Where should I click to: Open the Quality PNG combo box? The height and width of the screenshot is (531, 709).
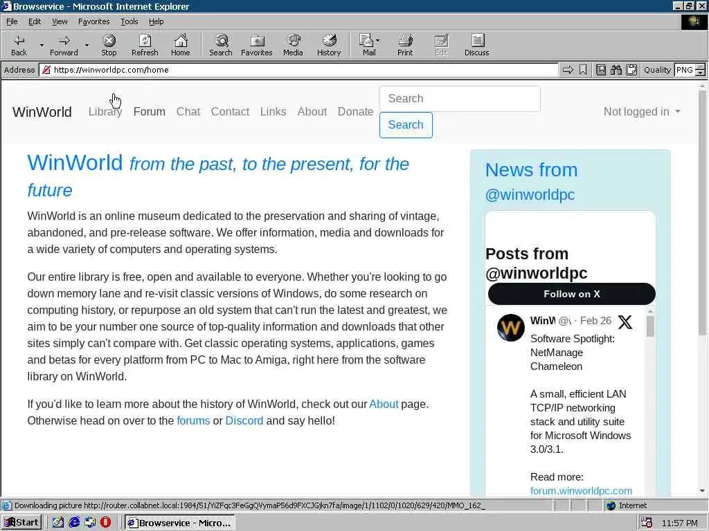pos(690,70)
